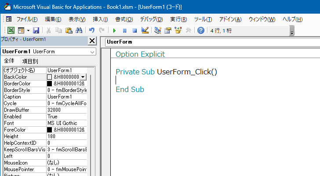Click the Cut scissors icon
Screen dimensions: 320x176
[48, 31]
